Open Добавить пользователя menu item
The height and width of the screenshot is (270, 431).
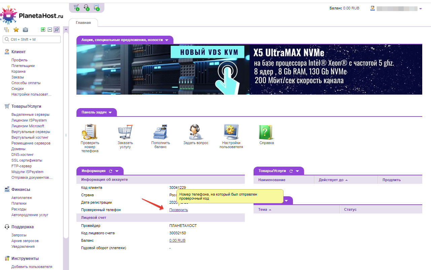click(32, 267)
